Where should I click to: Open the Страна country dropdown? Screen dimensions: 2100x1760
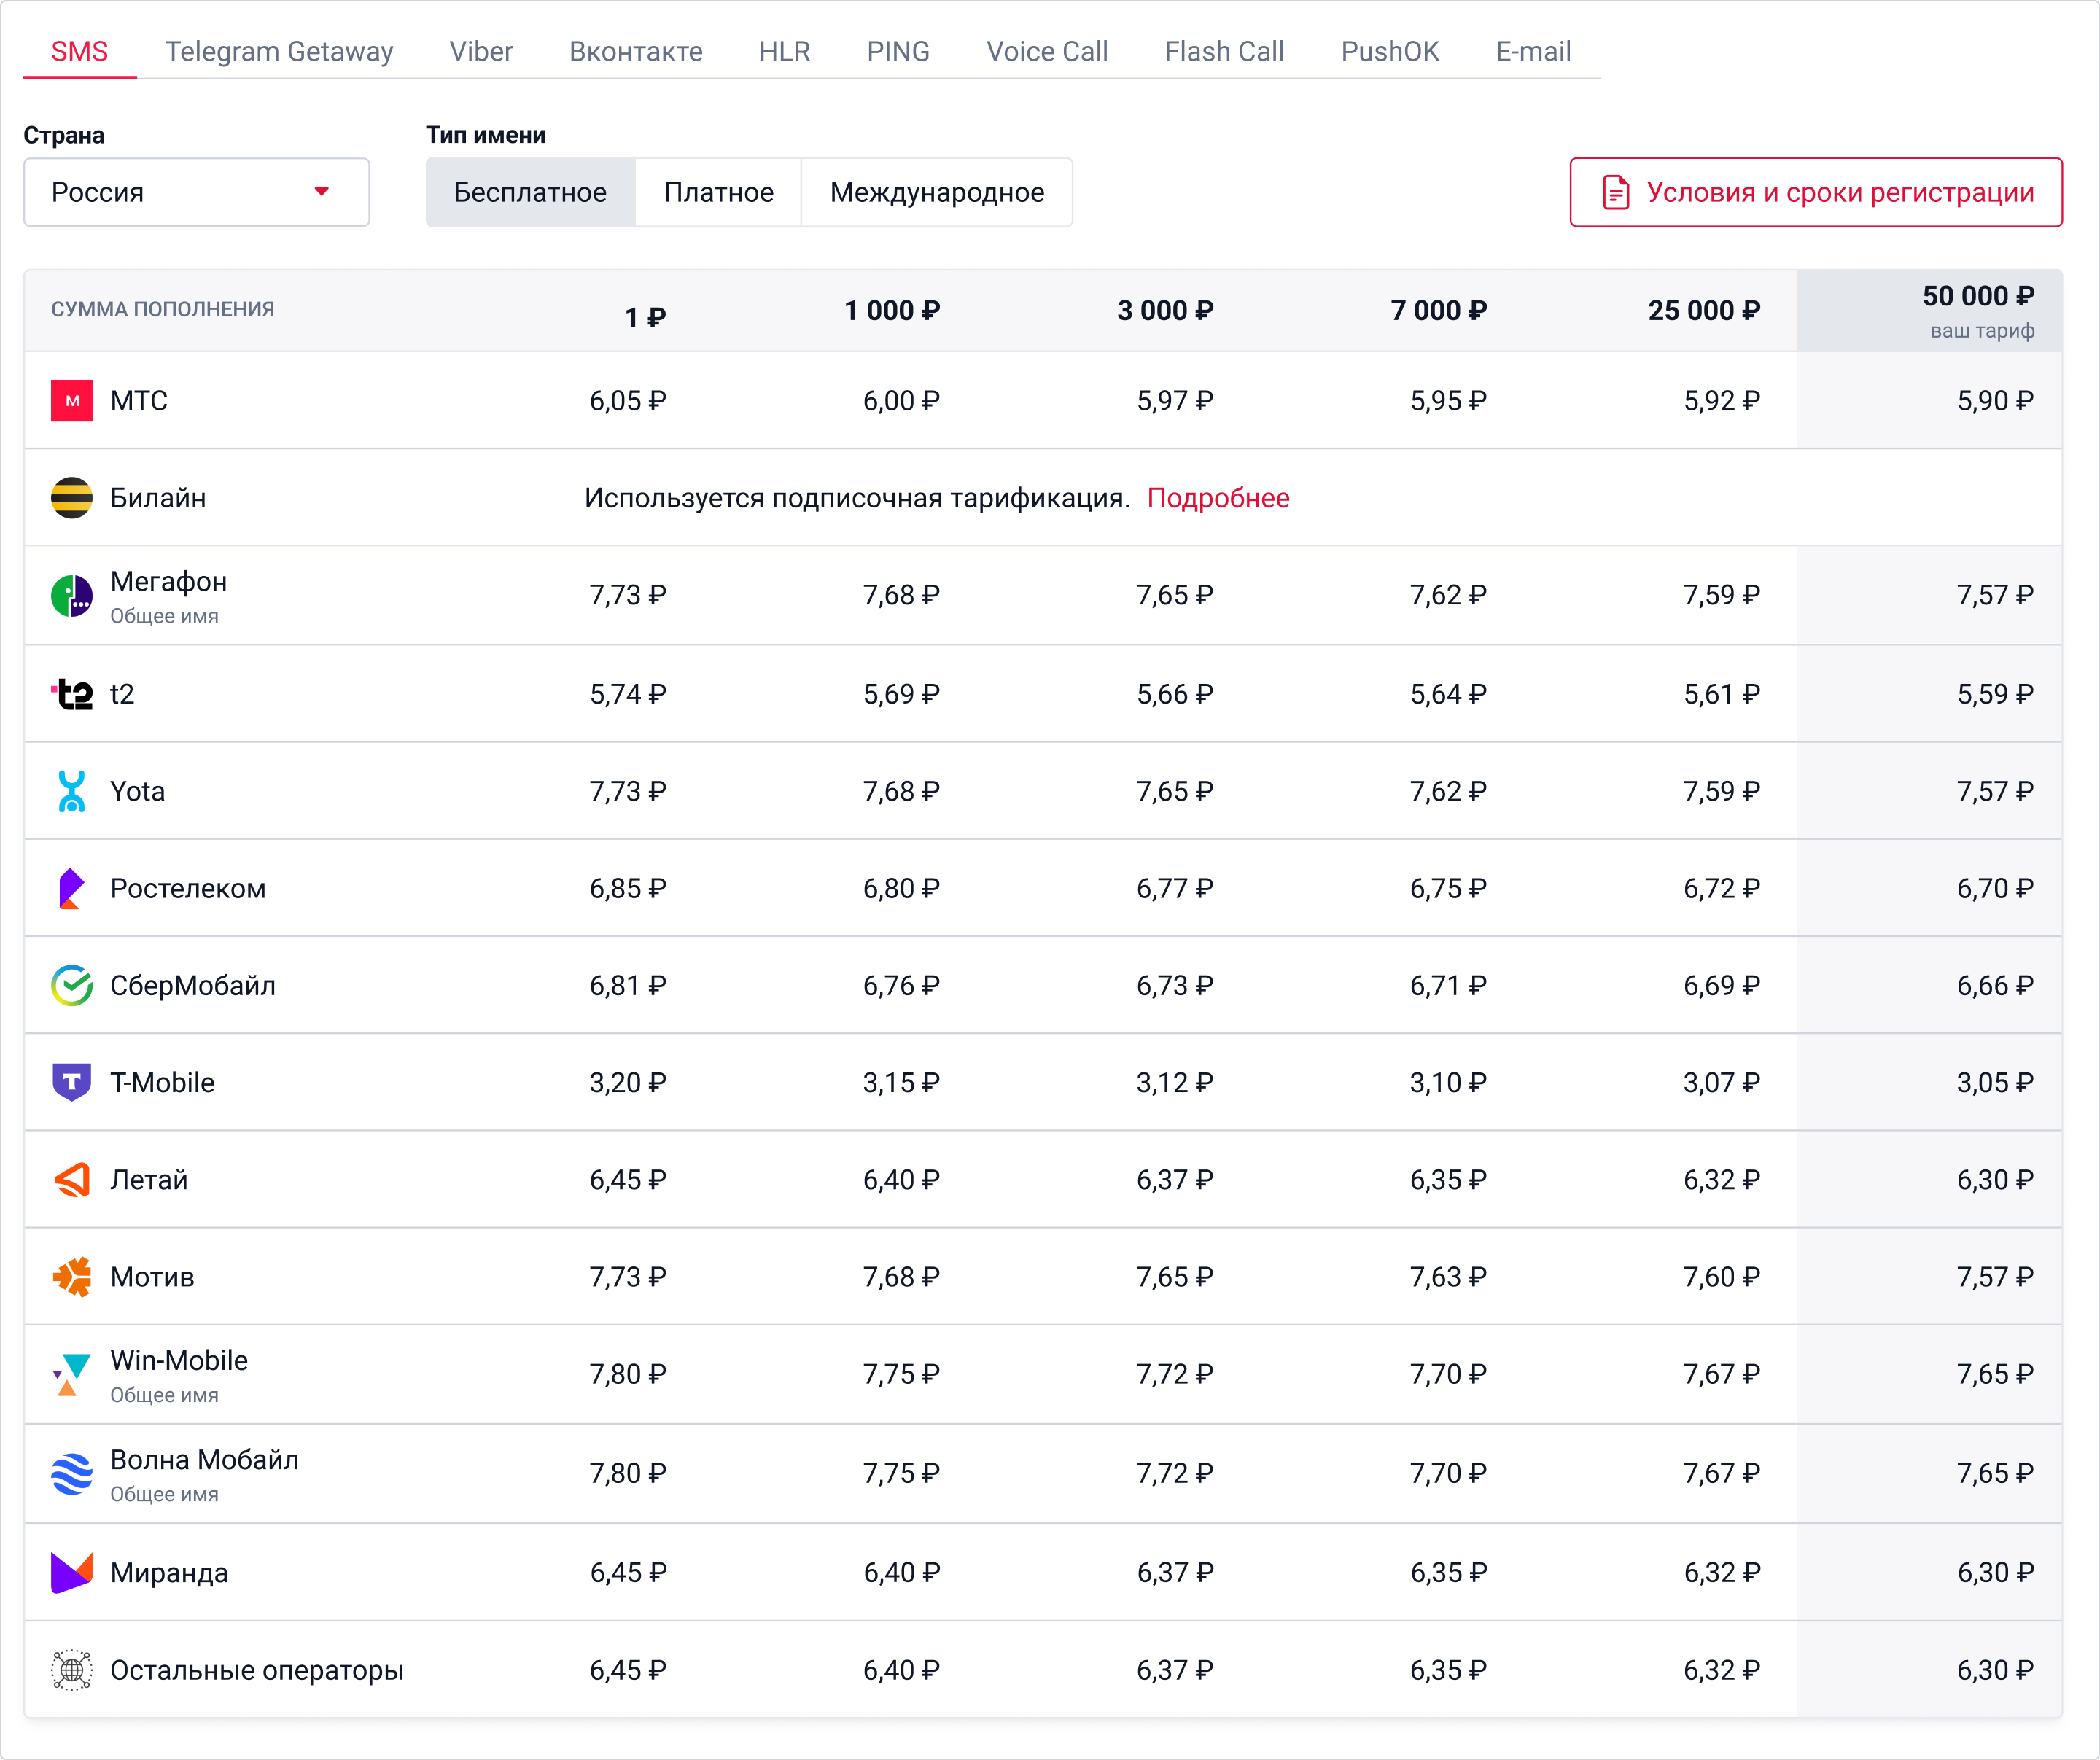point(197,192)
